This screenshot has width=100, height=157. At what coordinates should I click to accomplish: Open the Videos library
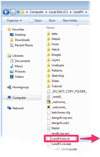pos(19,77)
